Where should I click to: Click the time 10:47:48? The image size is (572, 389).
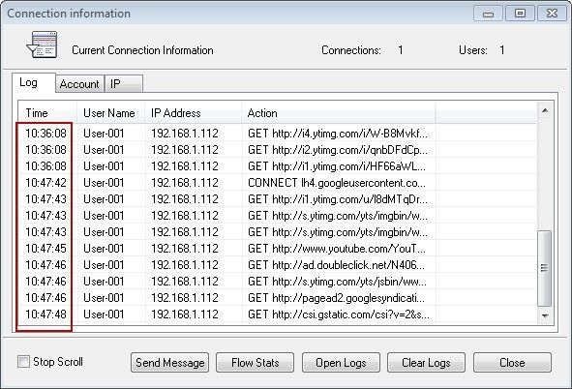(45, 314)
